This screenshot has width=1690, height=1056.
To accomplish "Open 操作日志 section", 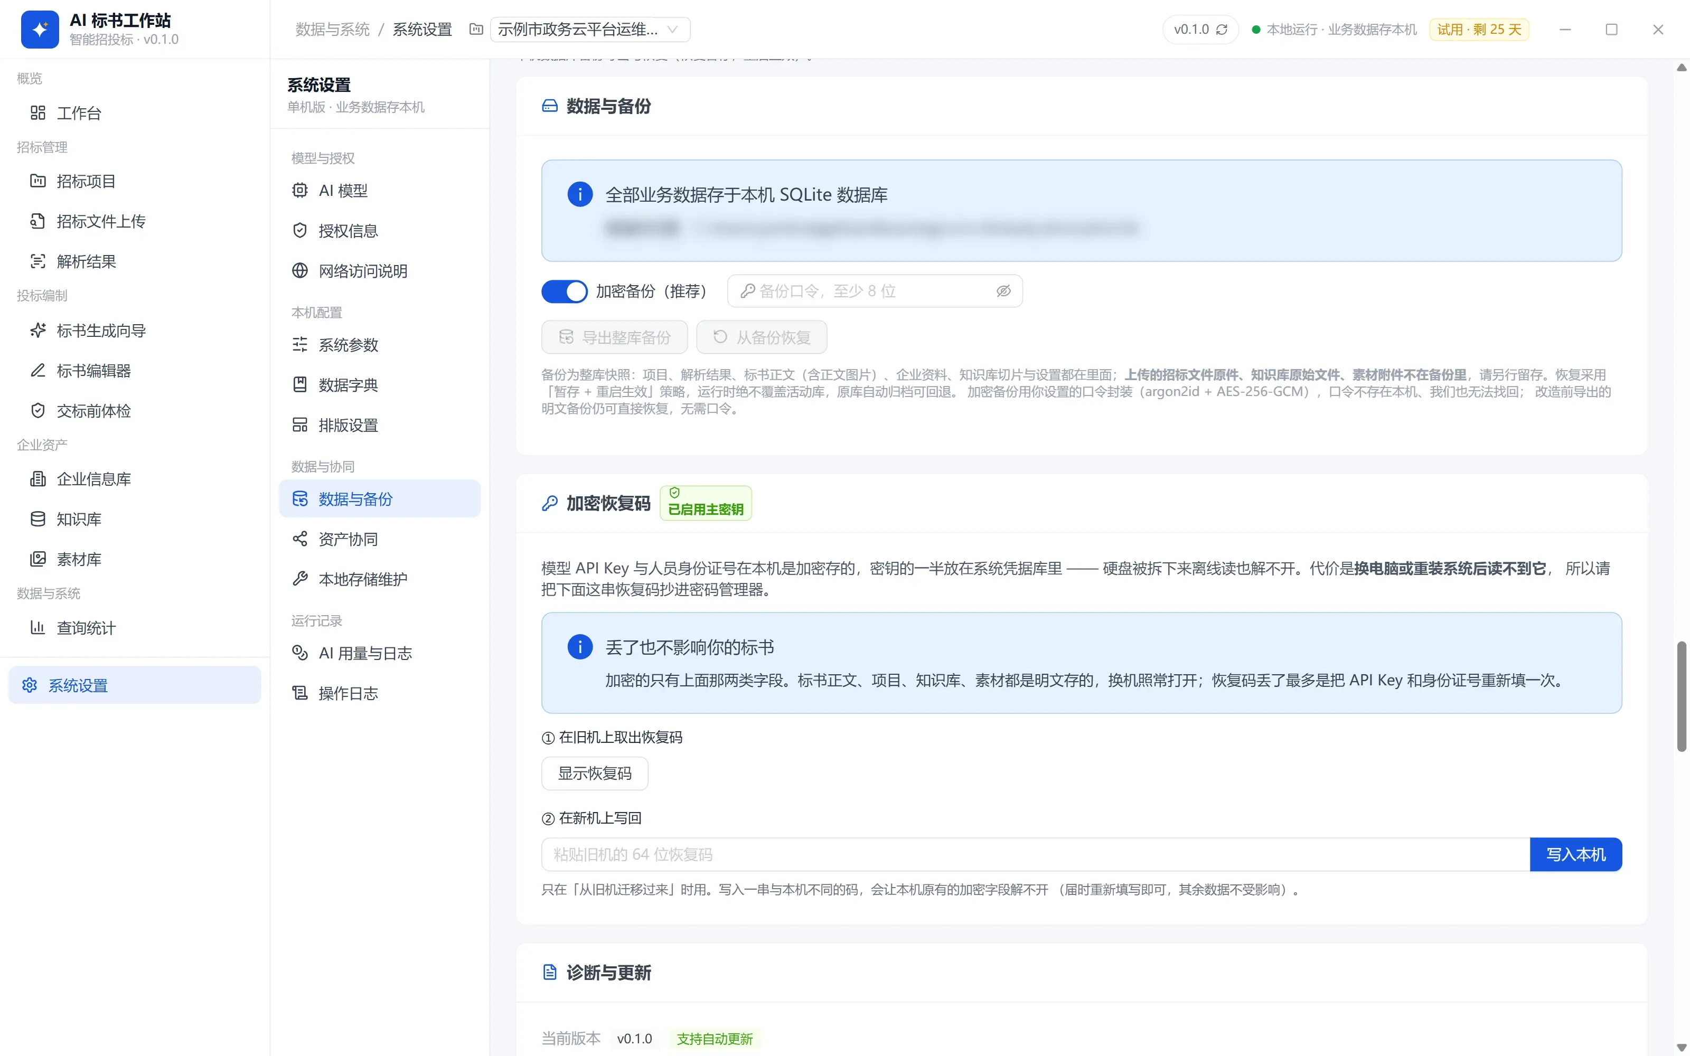I will [x=379, y=693].
